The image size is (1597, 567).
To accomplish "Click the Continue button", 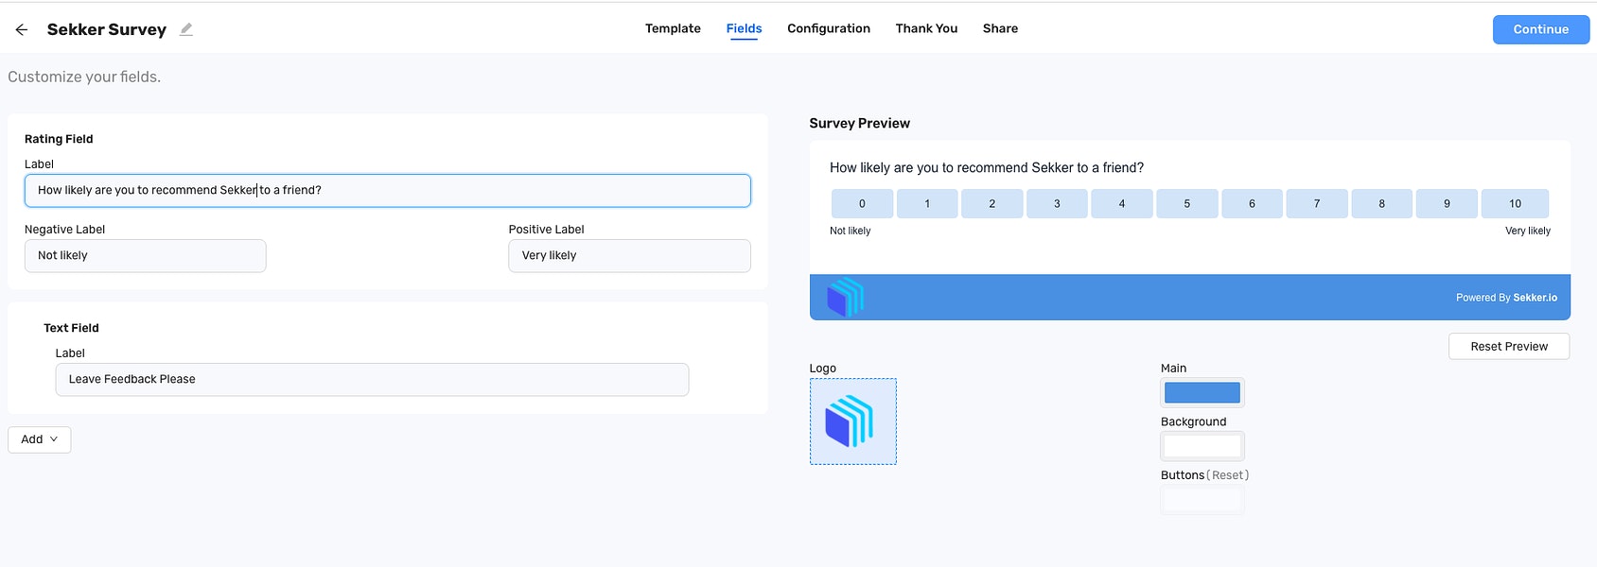I will [x=1541, y=29].
